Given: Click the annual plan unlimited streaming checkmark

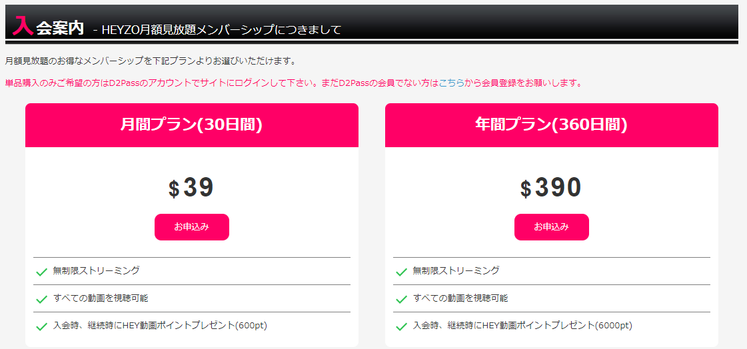Looking at the screenshot, I should pos(401,272).
